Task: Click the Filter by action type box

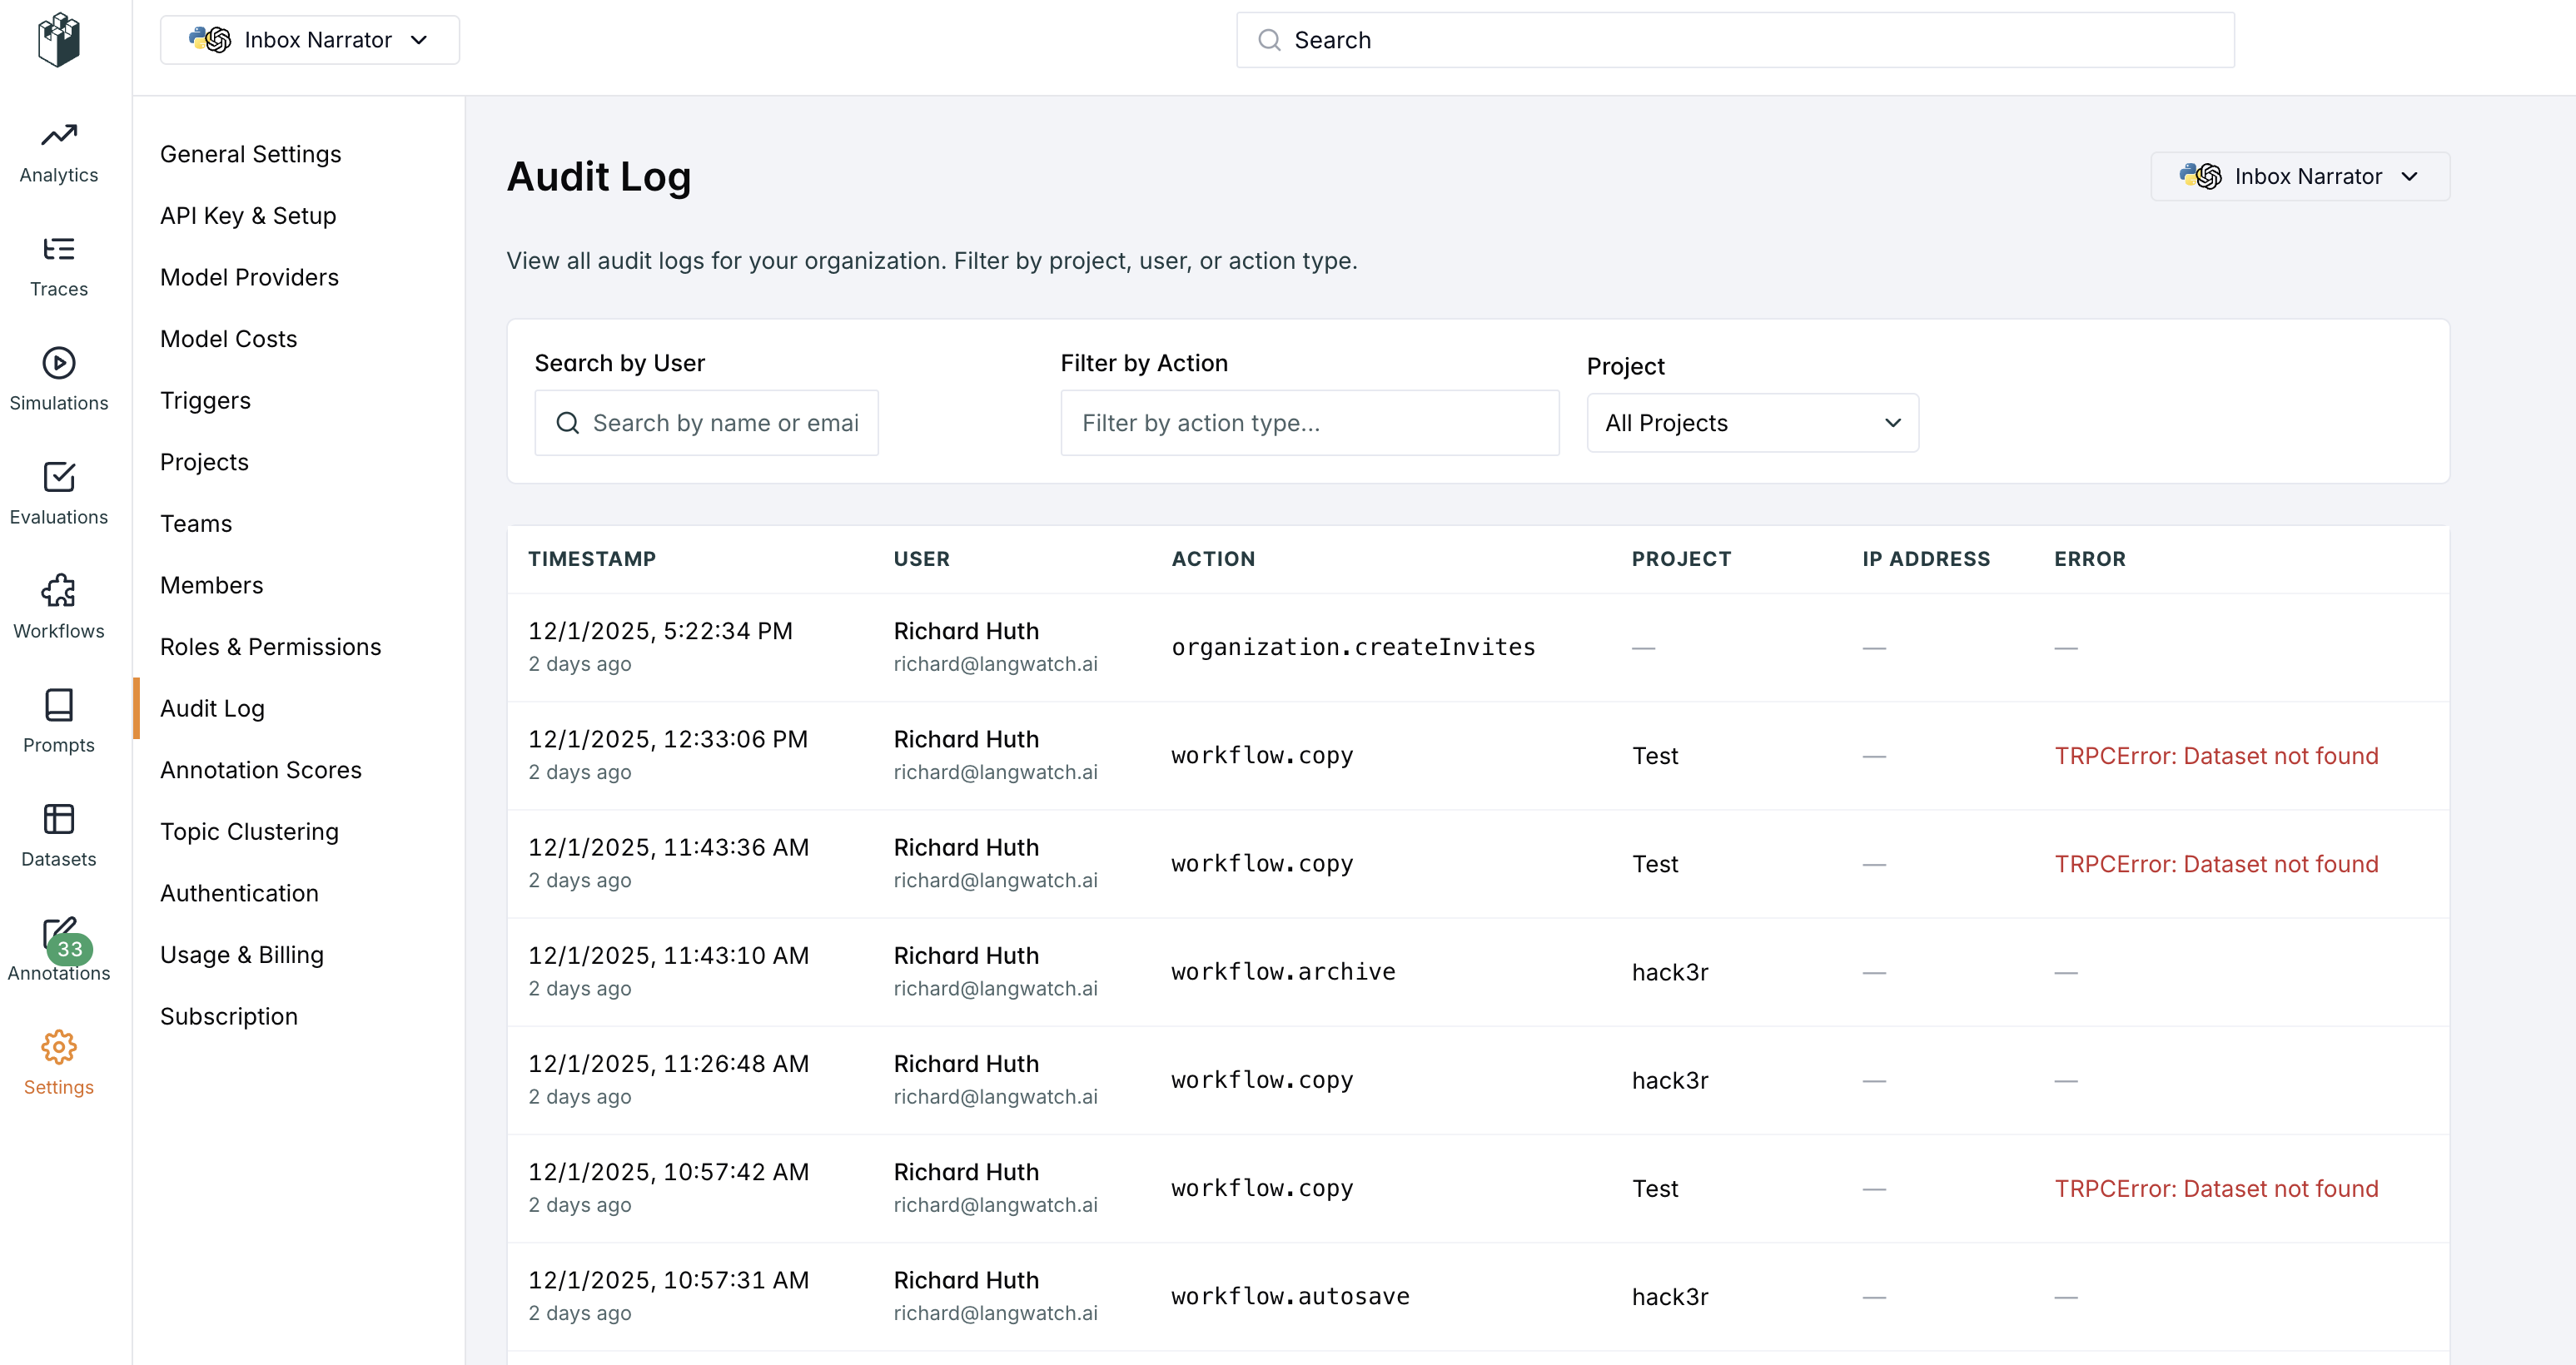Action: (x=1309, y=422)
